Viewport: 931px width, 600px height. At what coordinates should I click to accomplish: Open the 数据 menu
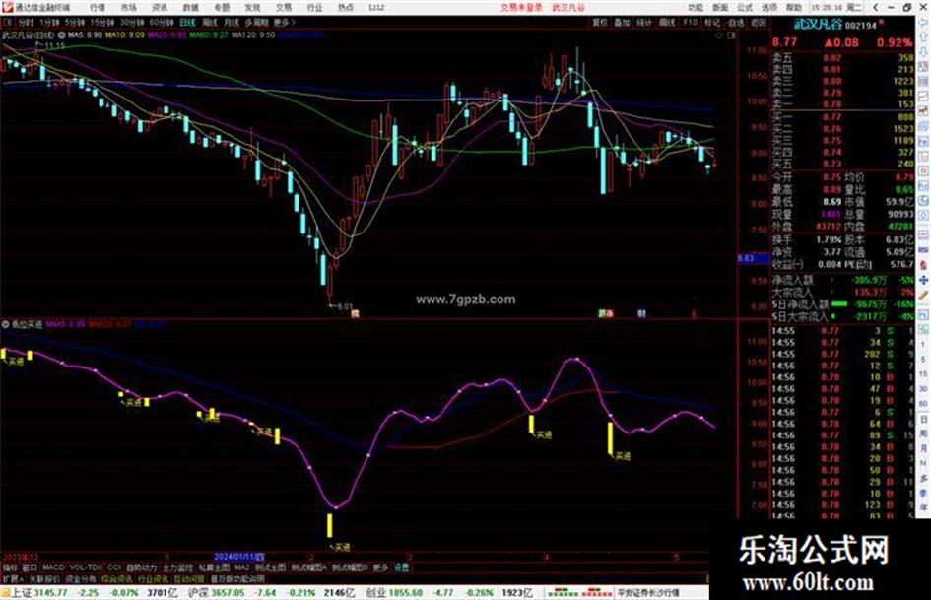190,8
